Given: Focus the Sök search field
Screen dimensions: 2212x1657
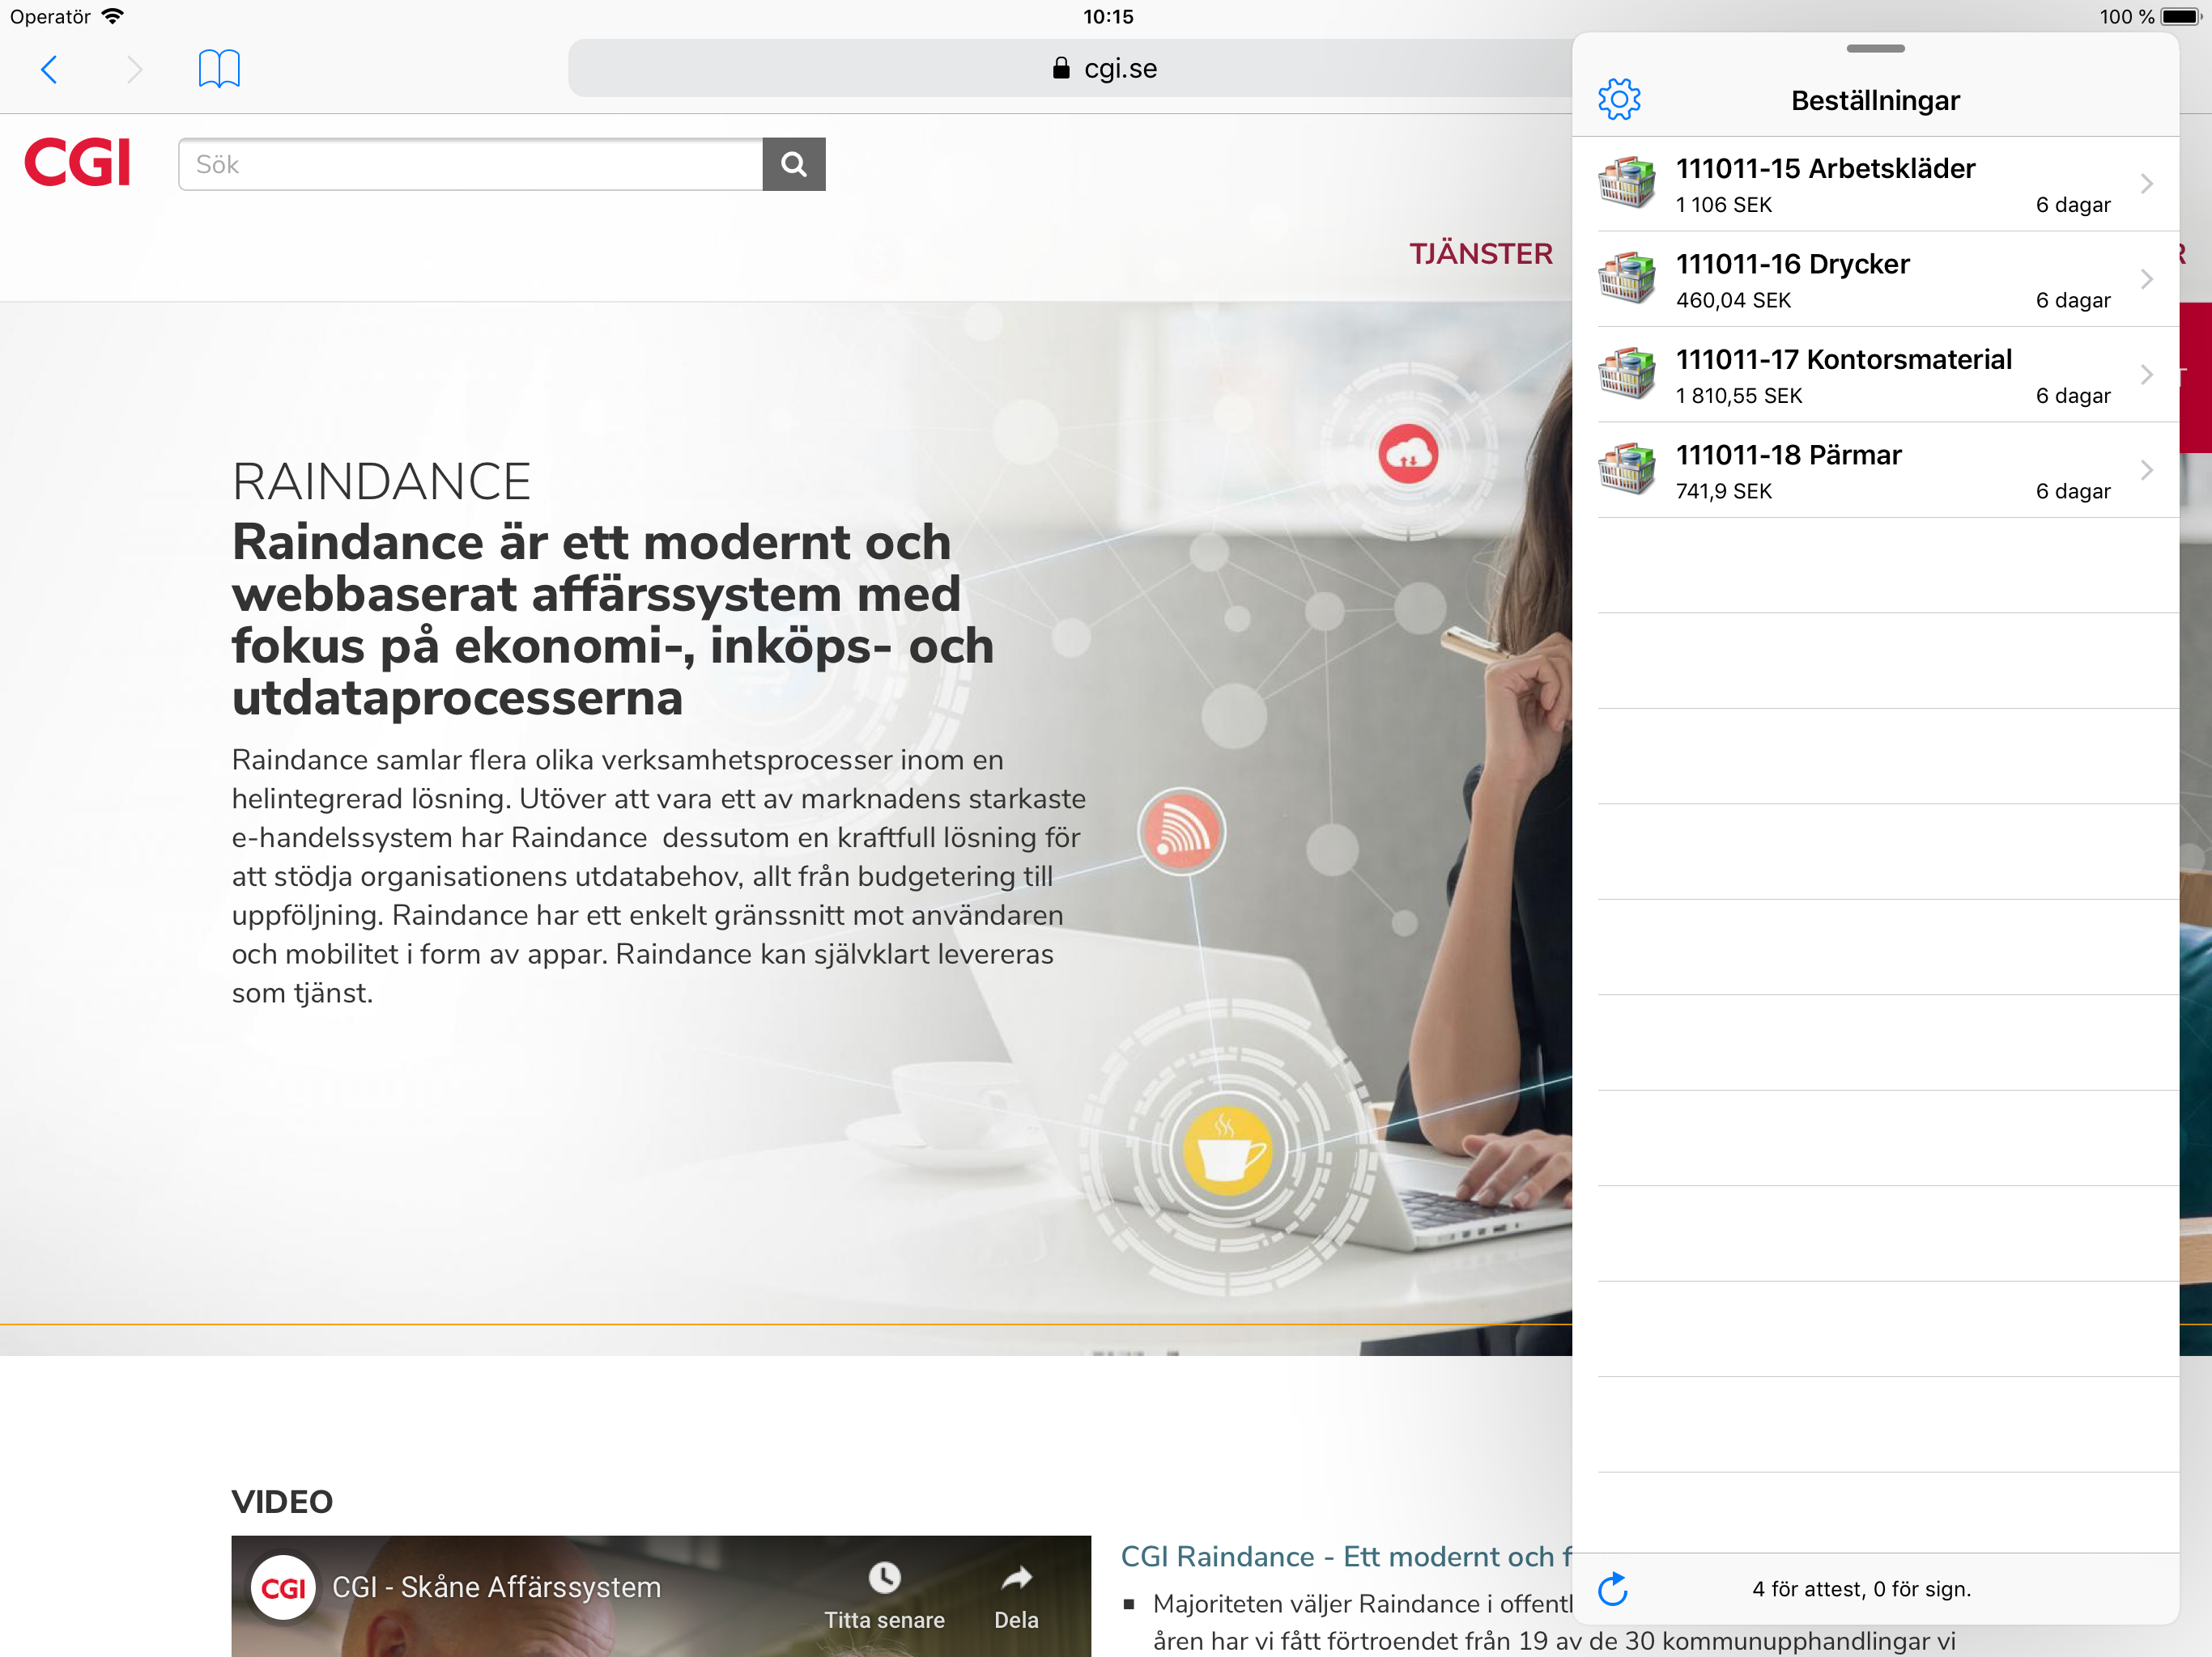Looking at the screenshot, I should click(x=470, y=164).
